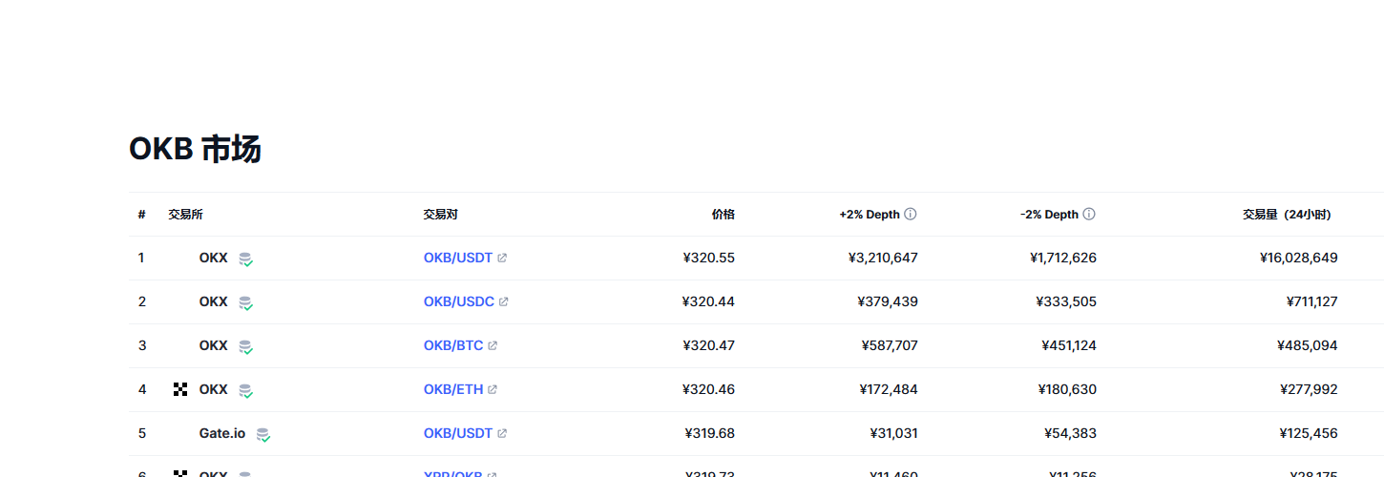
Task: Click the reserves badge icon in row 1
Action: [245, 259]
